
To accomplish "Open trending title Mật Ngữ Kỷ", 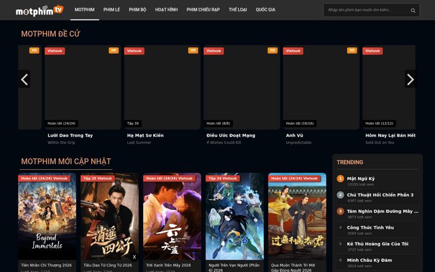I will point(361,178).
